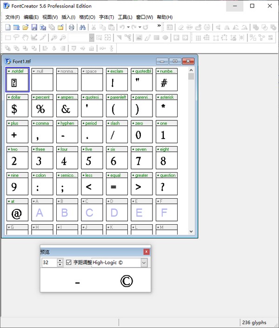Open the 编辑(E) menu
Image resolution: width=279 pixels, height=328 pixels.
(x=31, y=17)
